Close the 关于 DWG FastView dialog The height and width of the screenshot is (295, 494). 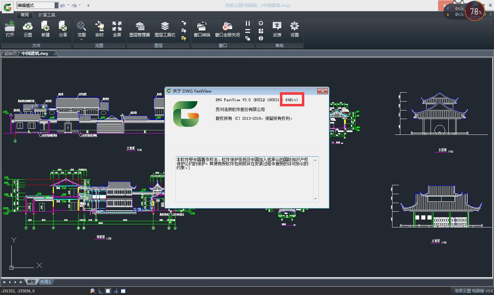point(322,91)
